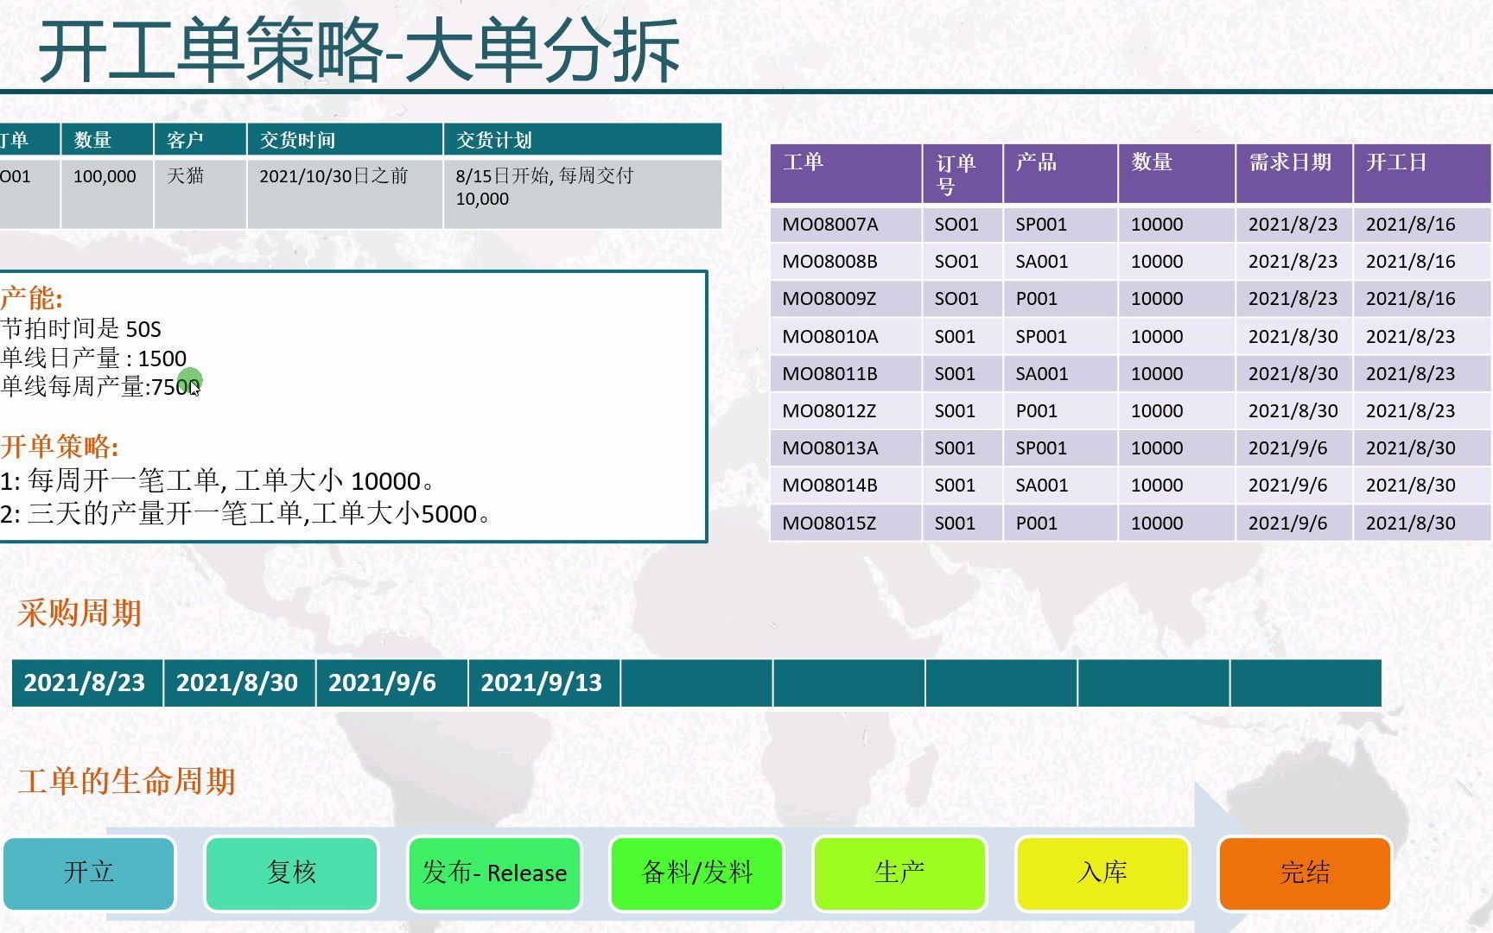Click work order MO08011B cell

pyautogui.click(x=846, y=374)
